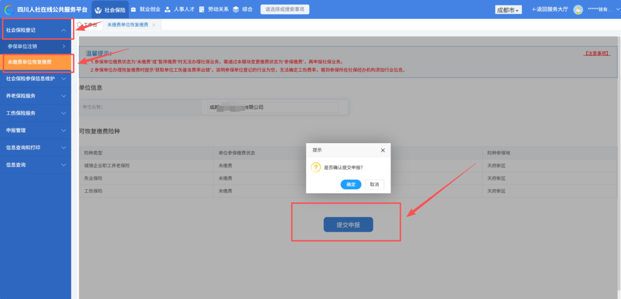Click the 人事人才 people icon
The height and width of the screenshot is (299, 621).
pyautogui.click(x=168, y=9)
